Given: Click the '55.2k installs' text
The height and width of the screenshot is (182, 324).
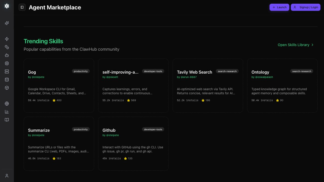Looking at the screenshot, I should (x=113, y=100).
